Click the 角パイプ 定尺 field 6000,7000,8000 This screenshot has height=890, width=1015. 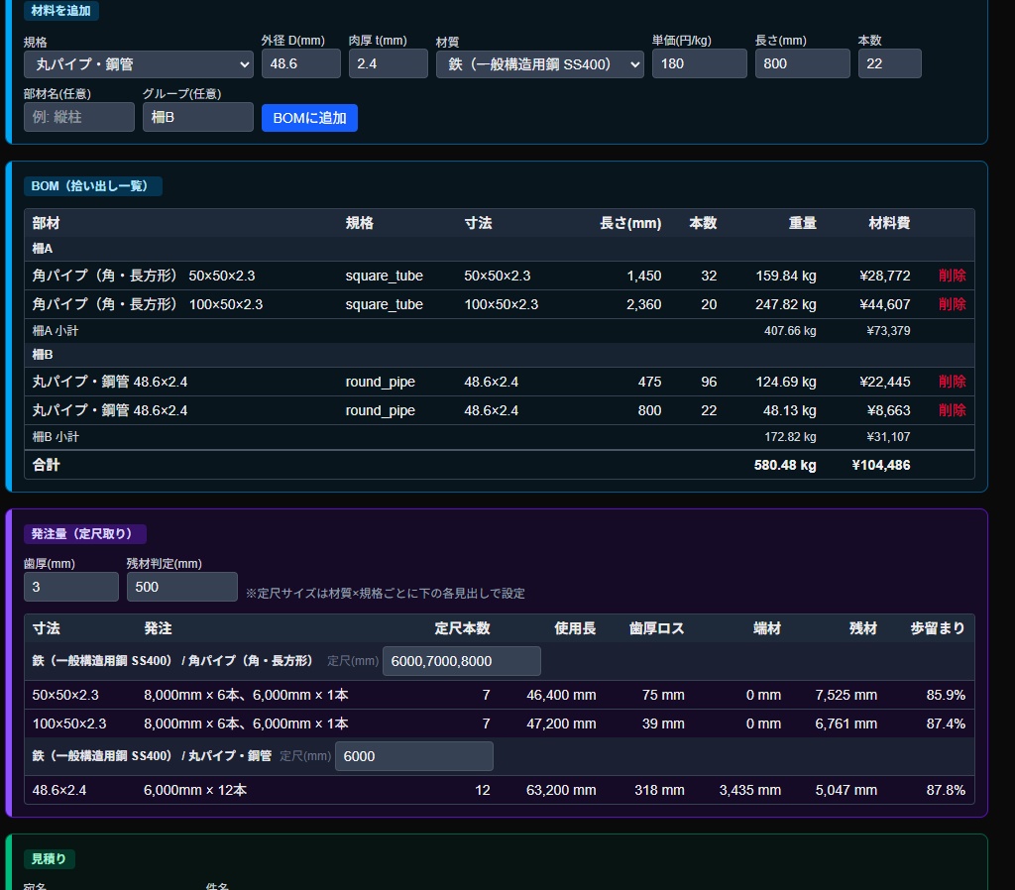click(462, 661)
